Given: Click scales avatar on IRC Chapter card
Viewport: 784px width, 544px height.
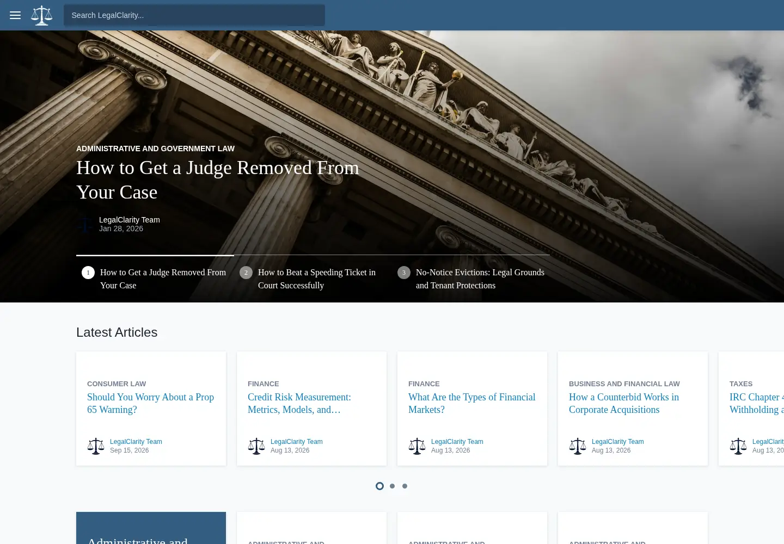Looking at the screenshot, I should (738, 446).
